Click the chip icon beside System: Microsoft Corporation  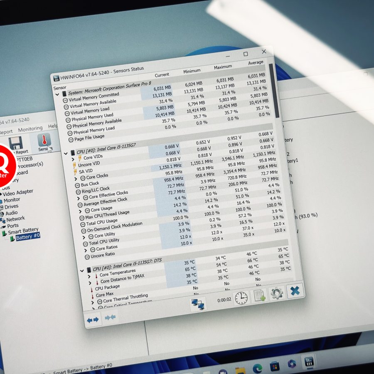pos(64,93)
